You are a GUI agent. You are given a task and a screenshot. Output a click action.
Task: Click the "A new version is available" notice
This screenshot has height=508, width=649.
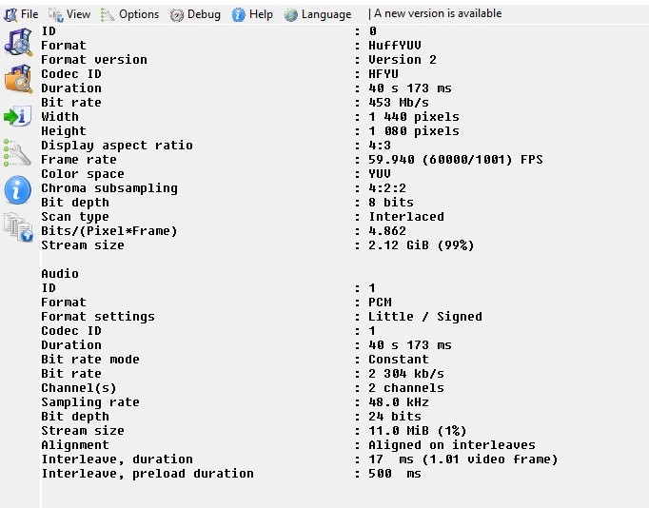pos(438,13)
